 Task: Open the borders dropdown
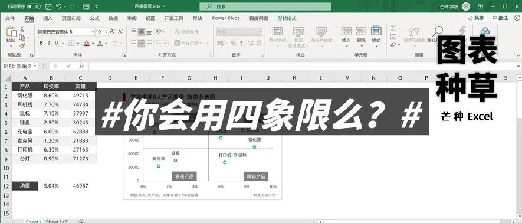pos(78,43)
